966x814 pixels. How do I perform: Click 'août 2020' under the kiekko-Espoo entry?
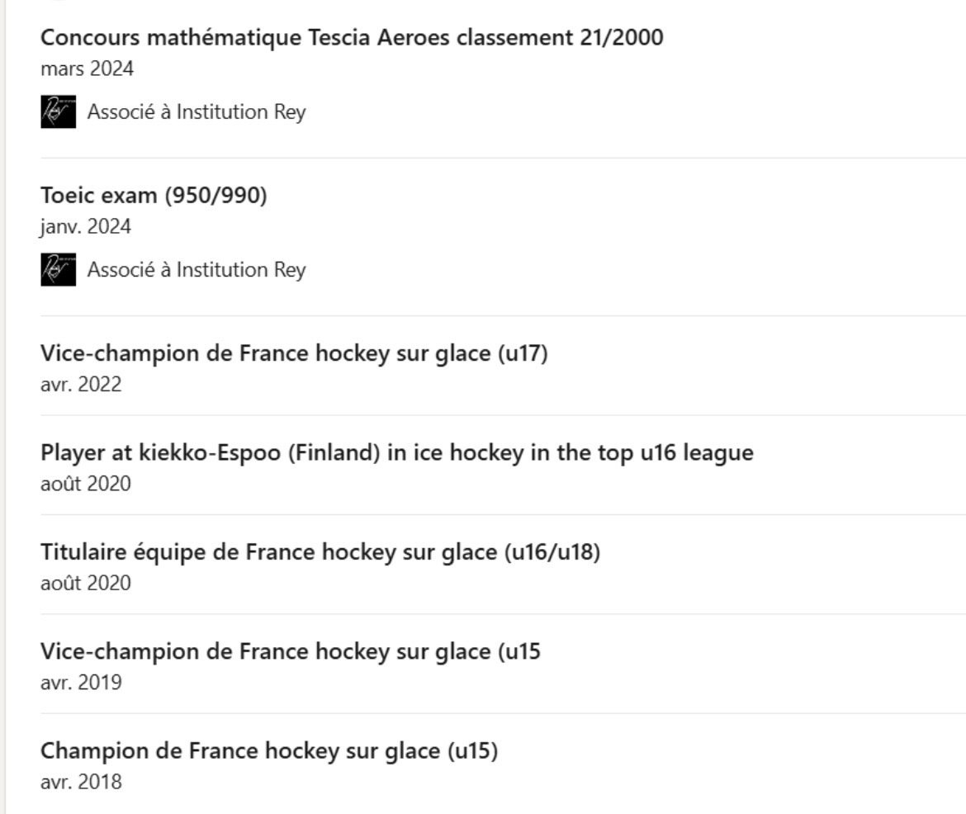(x=86, y=483)
